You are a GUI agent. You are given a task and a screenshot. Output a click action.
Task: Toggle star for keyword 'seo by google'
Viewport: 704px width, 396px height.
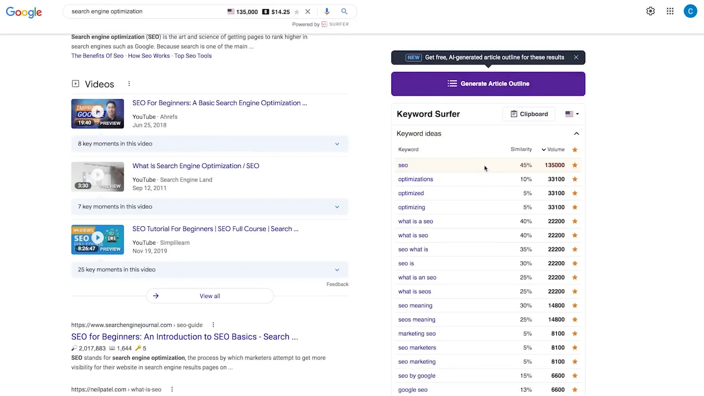(x=575, y=376)
